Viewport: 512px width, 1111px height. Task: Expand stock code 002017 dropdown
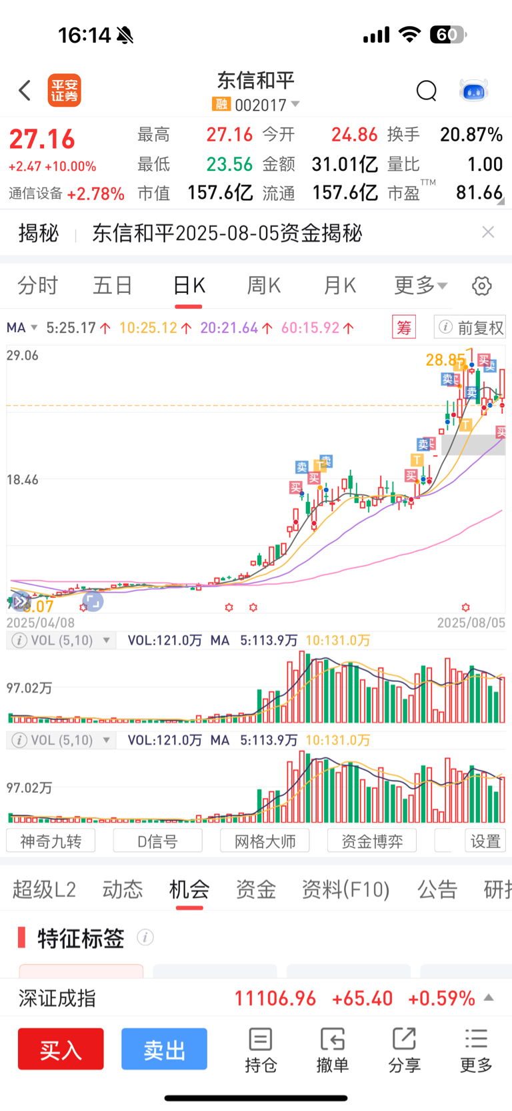click(x=295, y=104)
